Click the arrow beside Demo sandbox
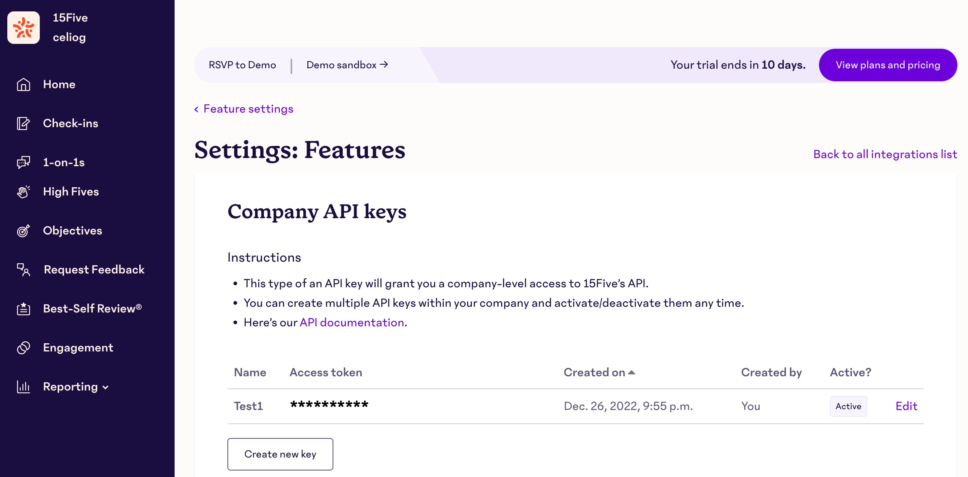Viewport: 968px width, 477px height. click(384, 65)
